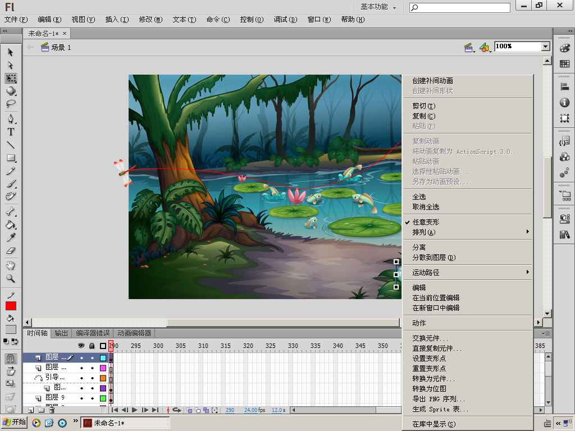575x431 pixels.
Task: Open the Edit Scene dropdown button
Action: [x=469, y=48]
